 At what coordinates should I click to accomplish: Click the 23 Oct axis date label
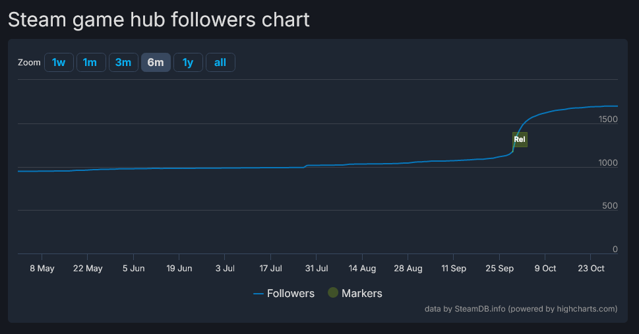[x=591, y=269]
